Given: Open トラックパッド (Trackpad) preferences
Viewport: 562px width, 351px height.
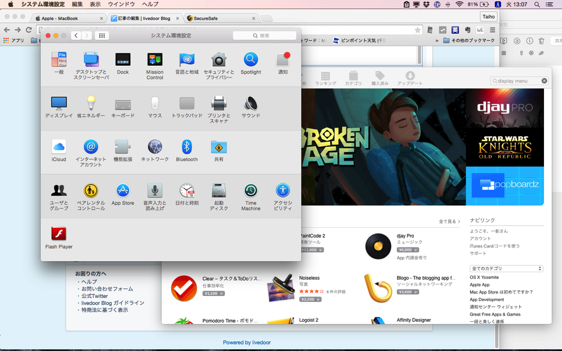Looking at the screenshot, I should tap(187, 107).
